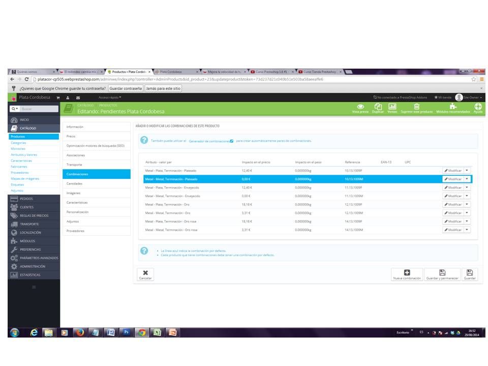The image size is (488, 366).
Task: Click the Nueva combinación button
Action: coord(407,274)
